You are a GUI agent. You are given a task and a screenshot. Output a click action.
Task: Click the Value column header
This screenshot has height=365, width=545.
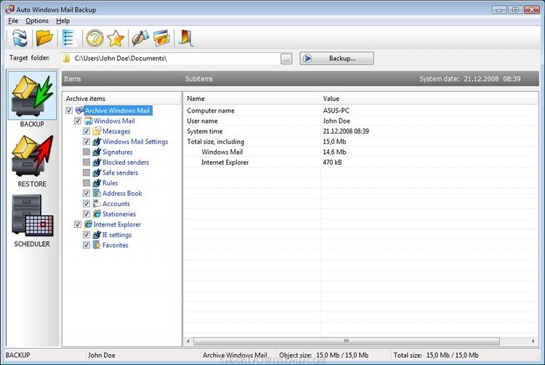pos(429,99)
